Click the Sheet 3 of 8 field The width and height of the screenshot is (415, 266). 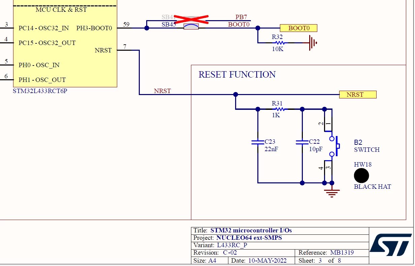coord(332,261)
